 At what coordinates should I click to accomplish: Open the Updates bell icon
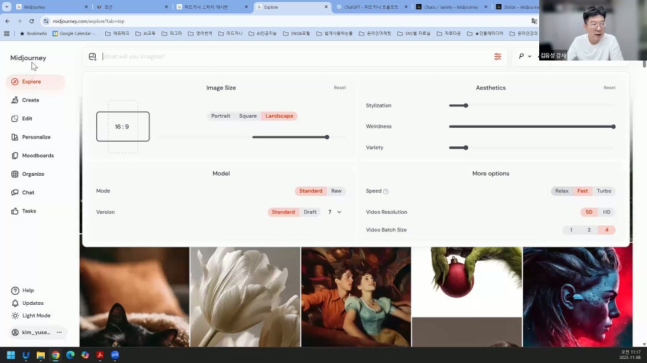click(15, 304)
